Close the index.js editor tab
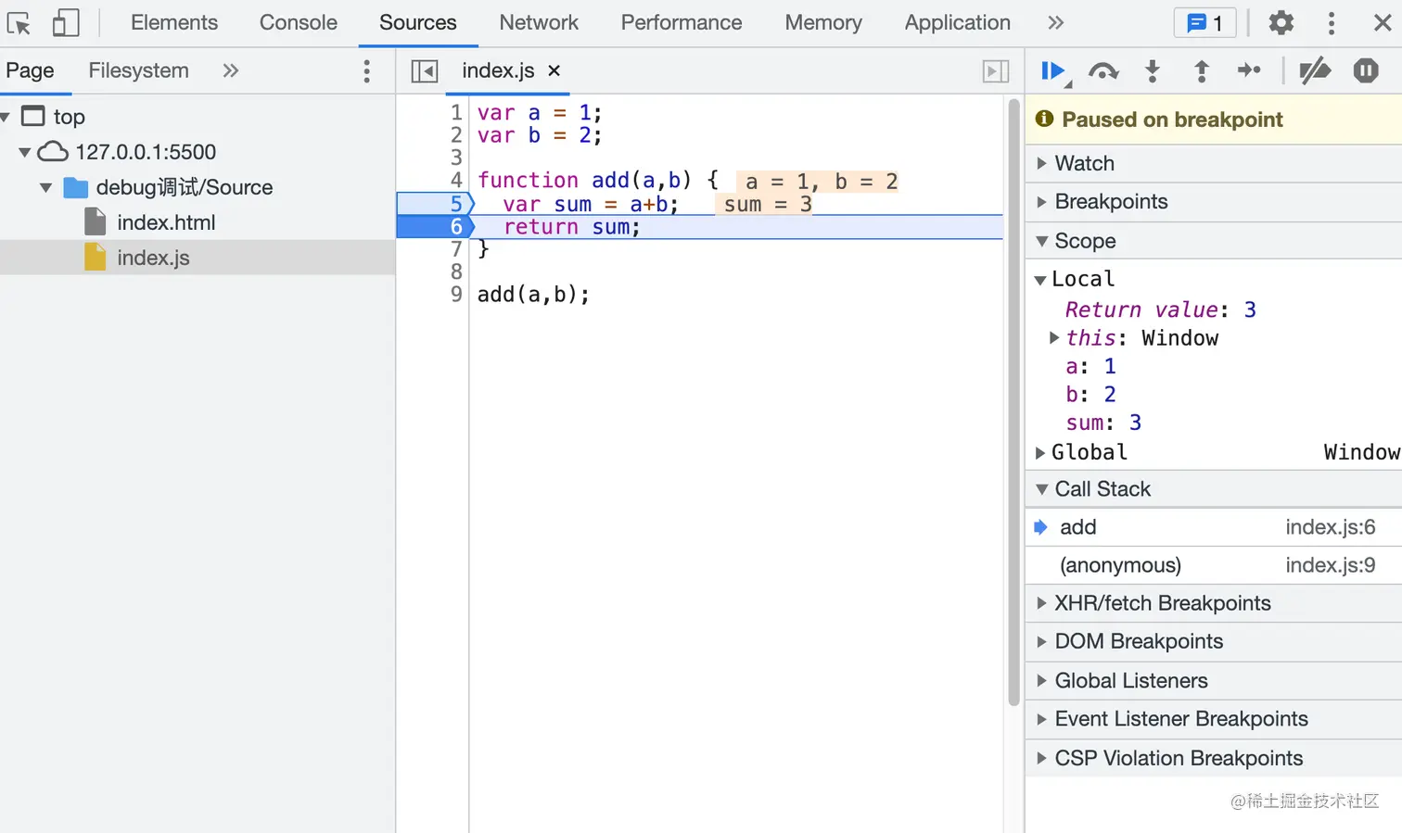Image resolution: width=1402 pixels, height=833 pixels. click(x=554, y=70)
